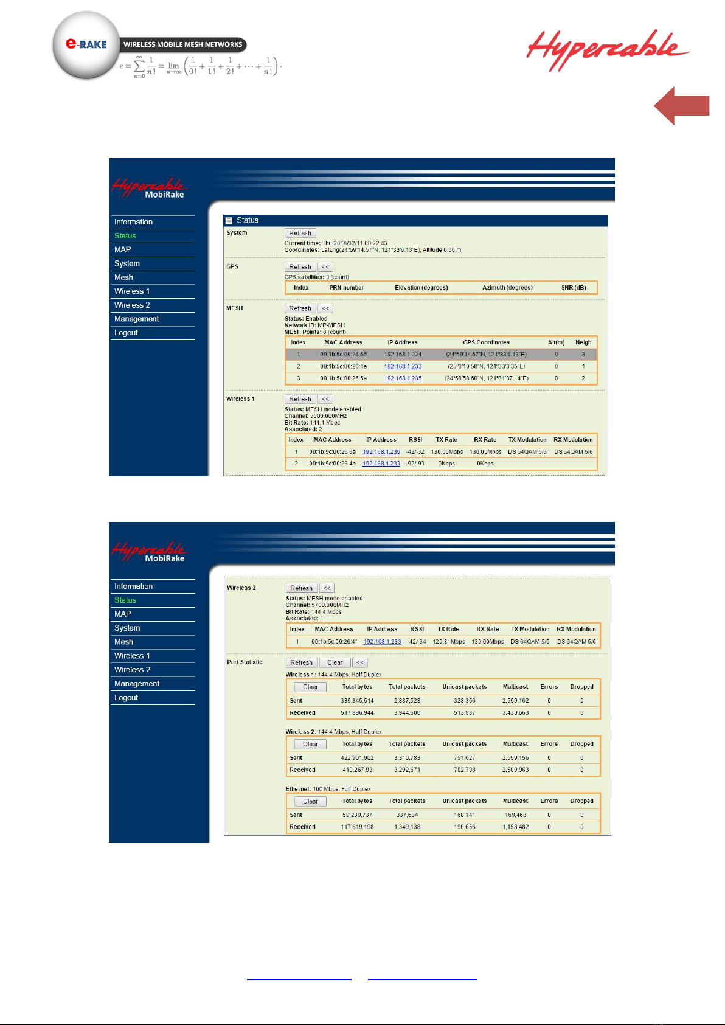The height and width of the screenshot is (1025, 725).
Task: Refresh the GPS section
Action: [300, 267]
